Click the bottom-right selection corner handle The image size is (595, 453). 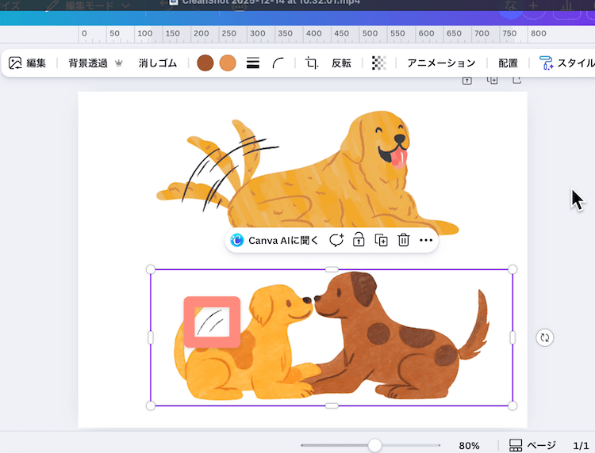point(512,405)
